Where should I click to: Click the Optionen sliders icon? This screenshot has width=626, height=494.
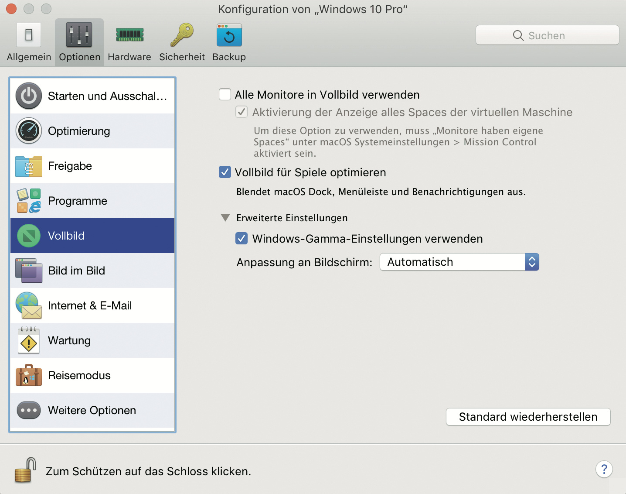pyautogui.click(x=79, y=35)
